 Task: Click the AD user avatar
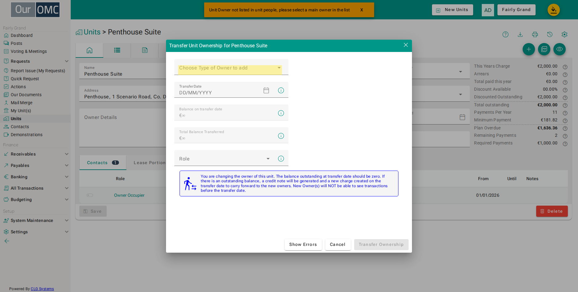pyautogui.click(x=488, y=10)
